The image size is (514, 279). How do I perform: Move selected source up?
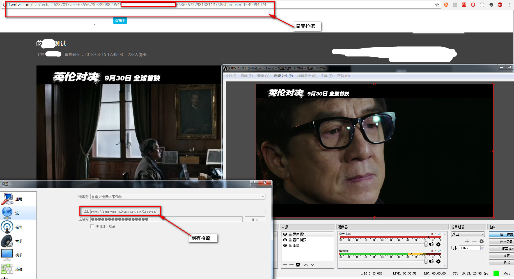[x=306, y=265]
